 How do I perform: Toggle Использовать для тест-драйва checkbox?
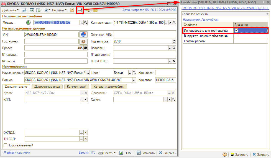pos(236,30)
